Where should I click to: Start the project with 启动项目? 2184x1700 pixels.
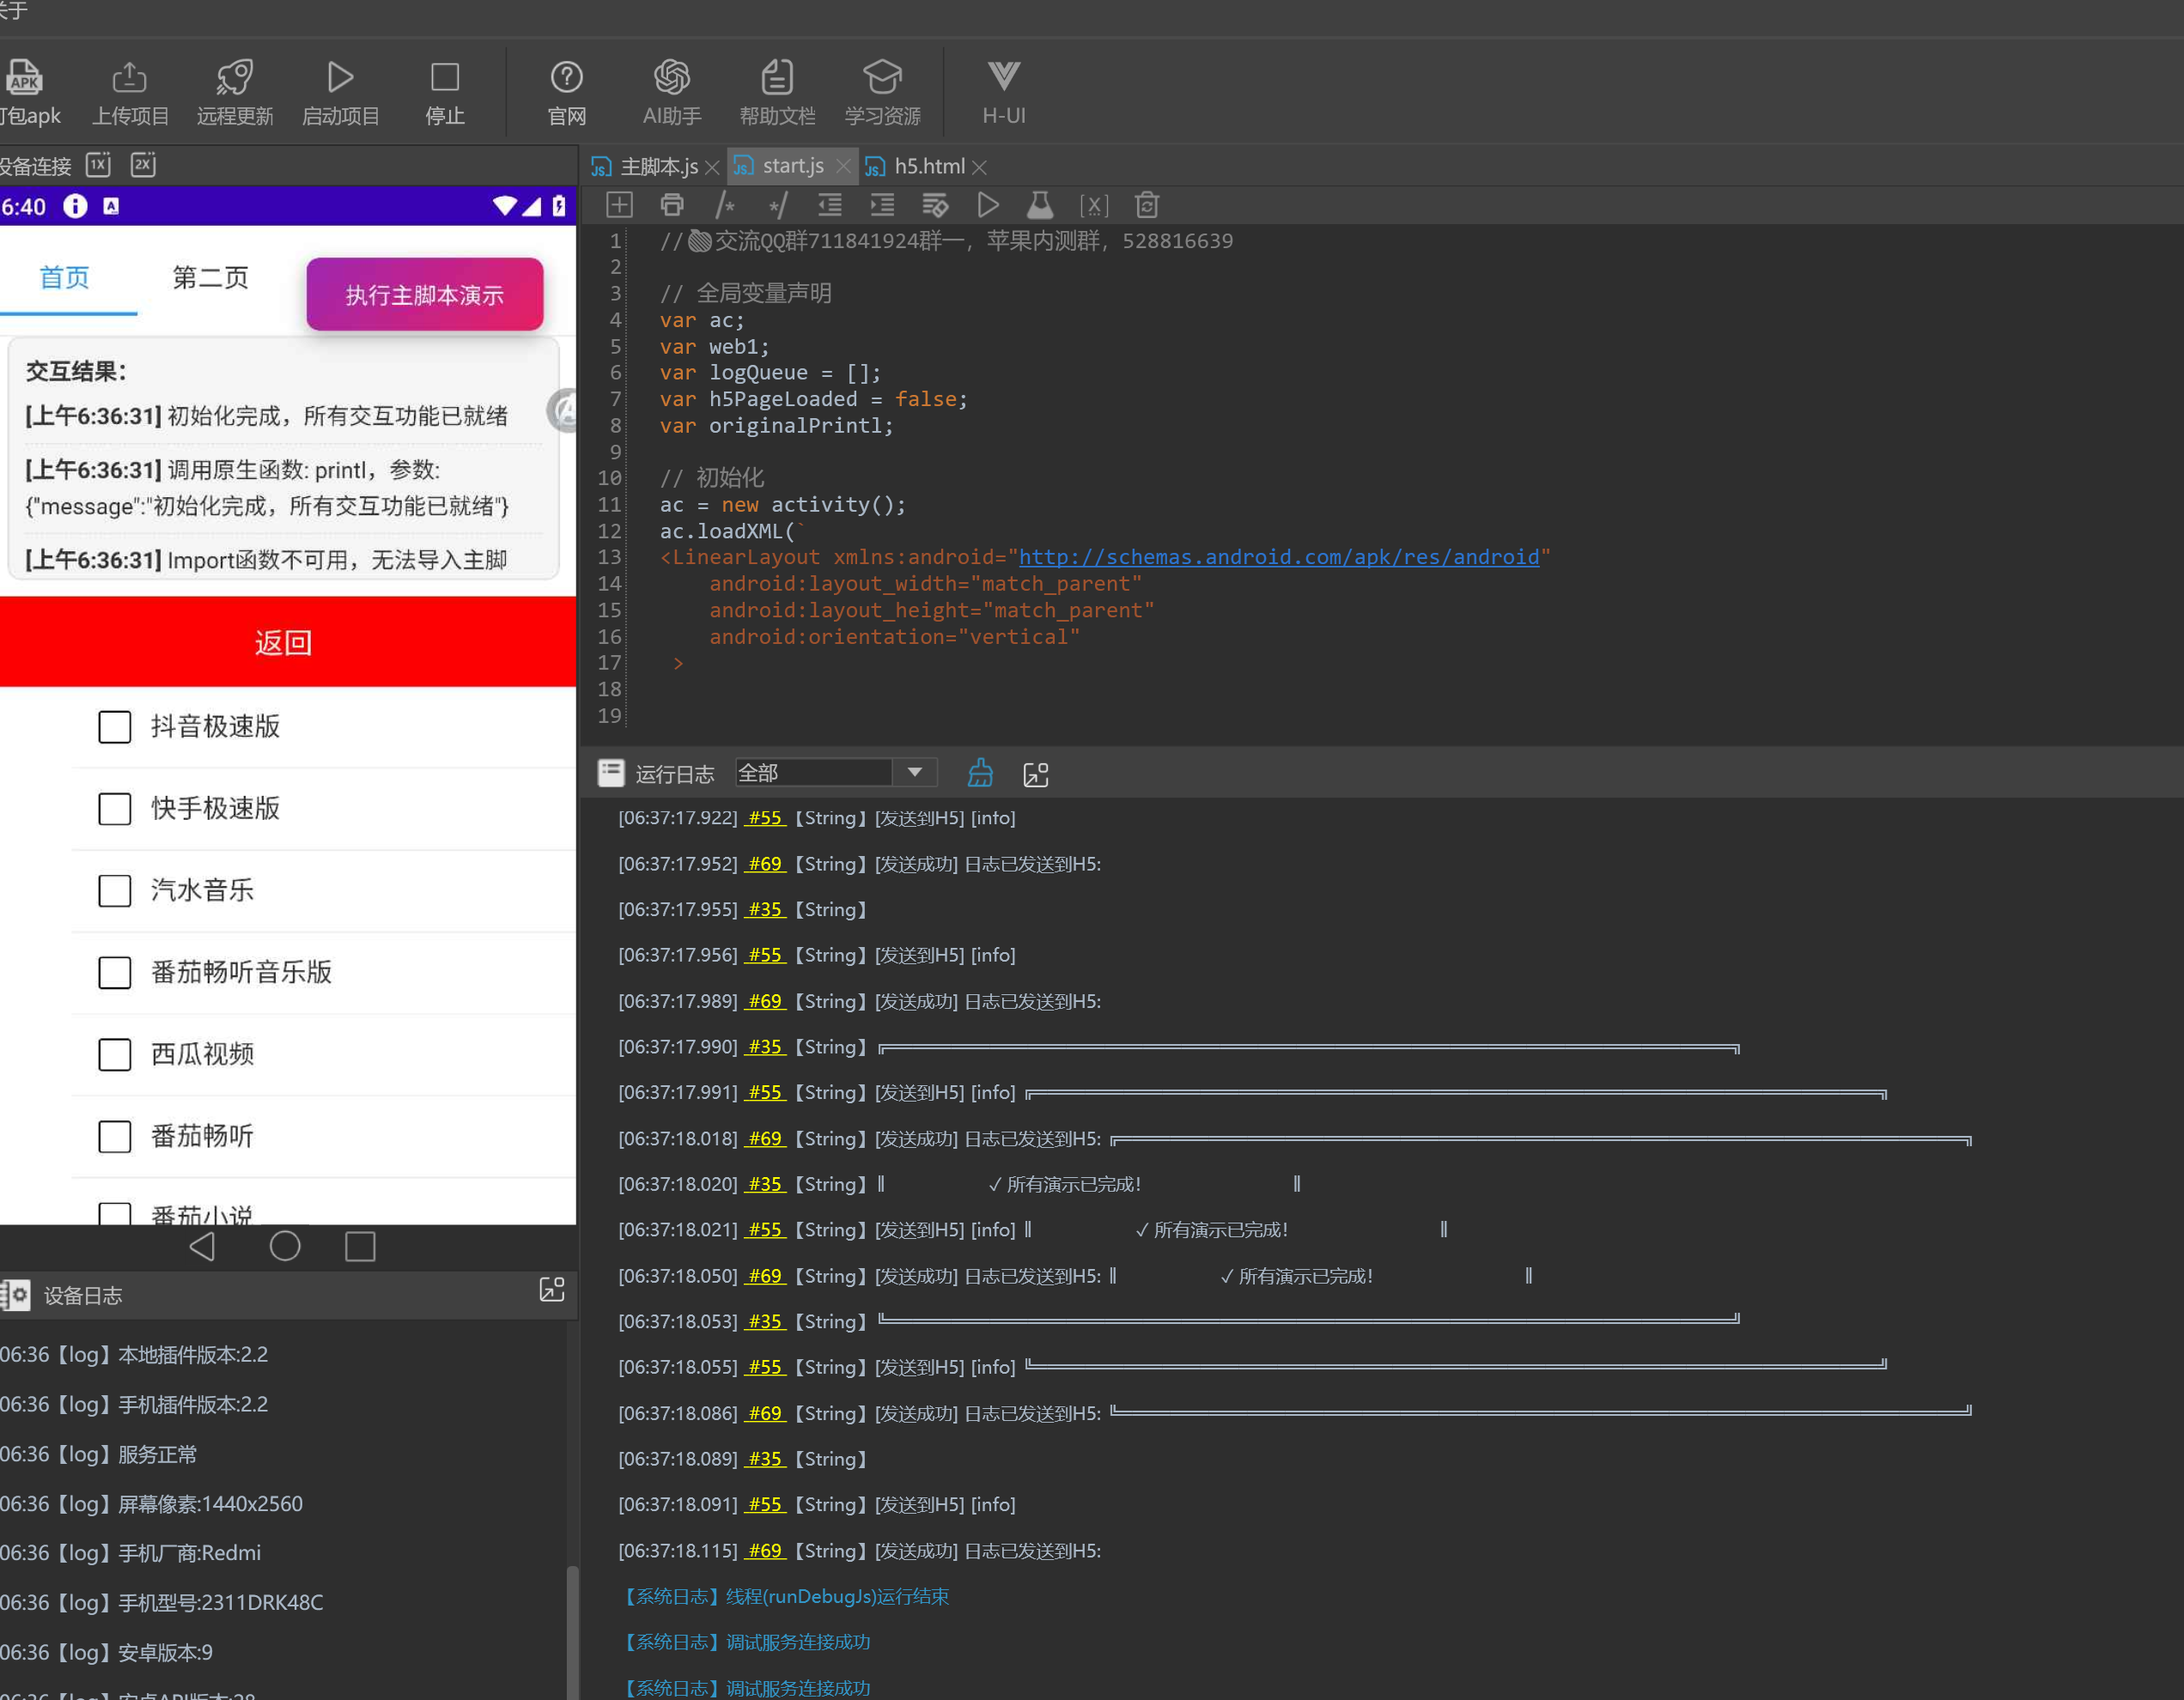pyautogui.click(x=340, y=78)
